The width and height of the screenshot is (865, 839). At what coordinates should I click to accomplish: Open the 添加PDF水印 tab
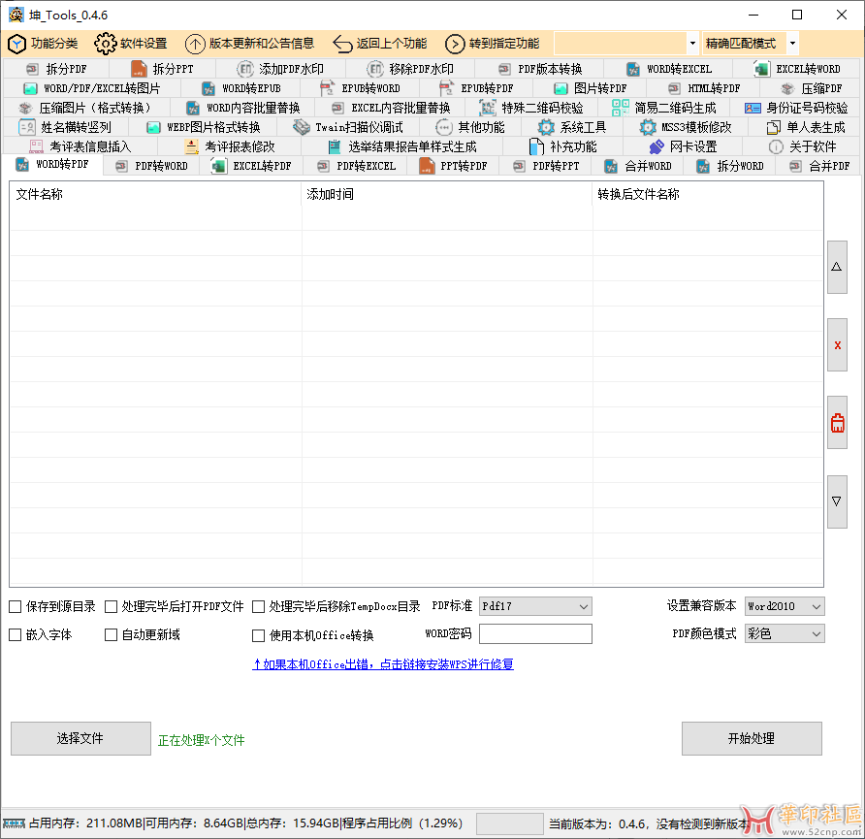(280, 69)
